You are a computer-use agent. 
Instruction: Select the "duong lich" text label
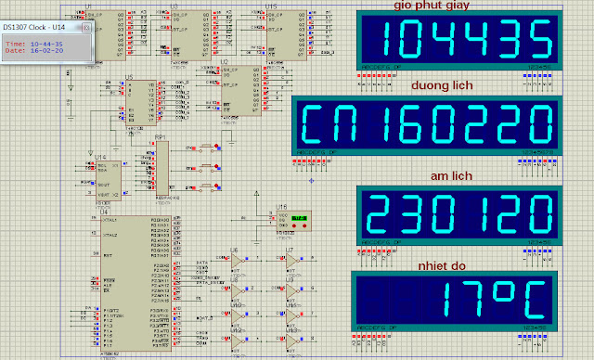(x=442, y=85)
